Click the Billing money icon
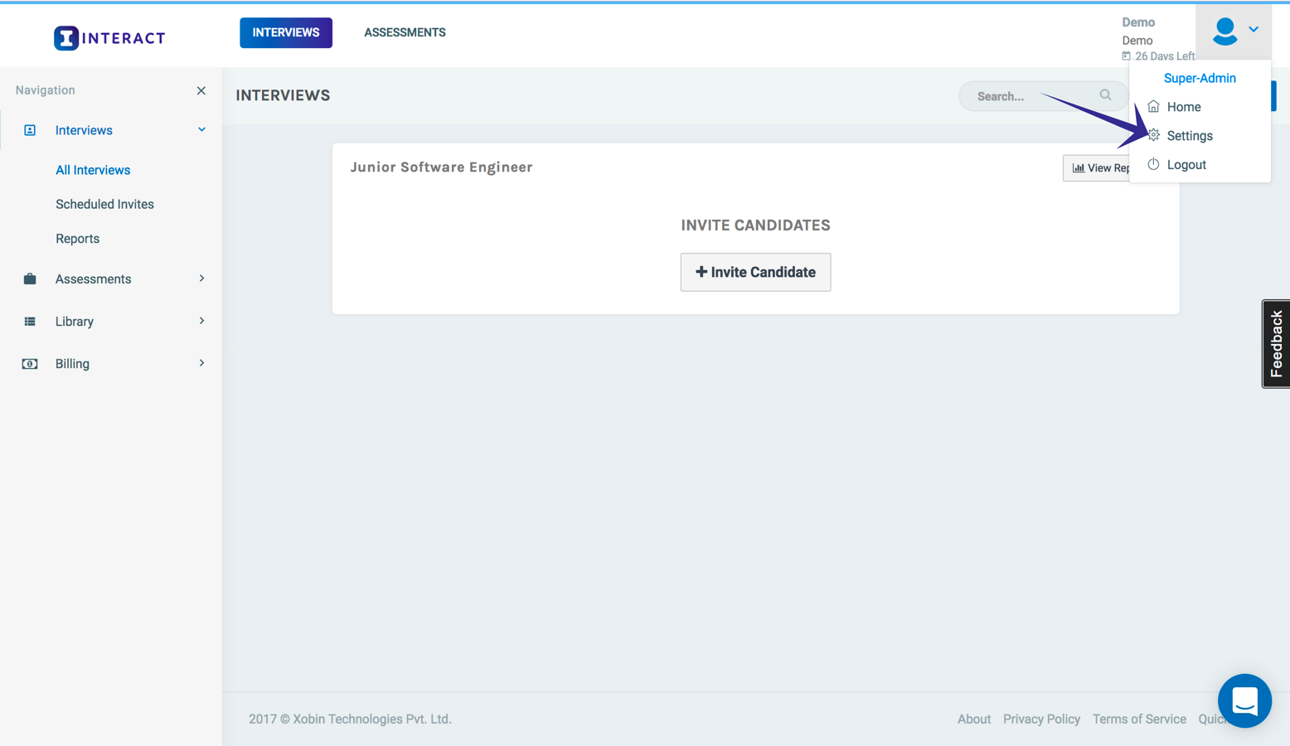The height and width of the screenshot is (746, 1290). pos(30,363)
